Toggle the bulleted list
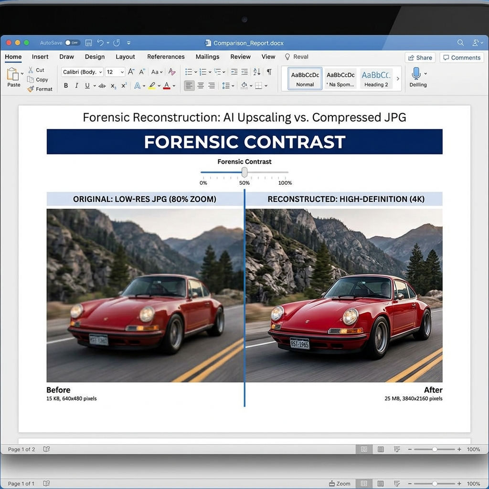Viewport: 489px width, 489px height. click(188, 72)
